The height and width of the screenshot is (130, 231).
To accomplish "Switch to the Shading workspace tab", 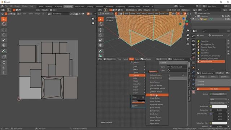I will point(90,6).
